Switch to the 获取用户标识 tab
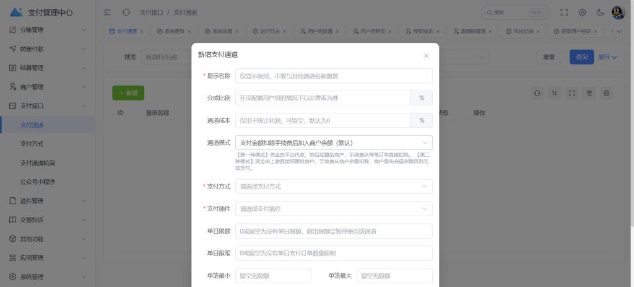 click(575, 31)
